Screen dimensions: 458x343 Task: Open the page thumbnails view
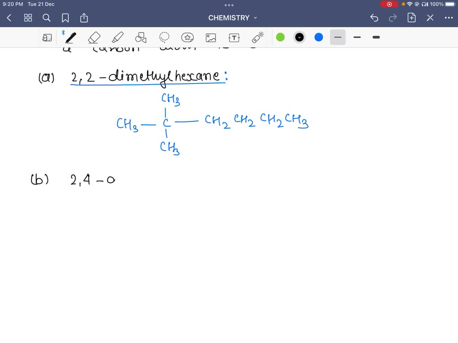(28, 18)
